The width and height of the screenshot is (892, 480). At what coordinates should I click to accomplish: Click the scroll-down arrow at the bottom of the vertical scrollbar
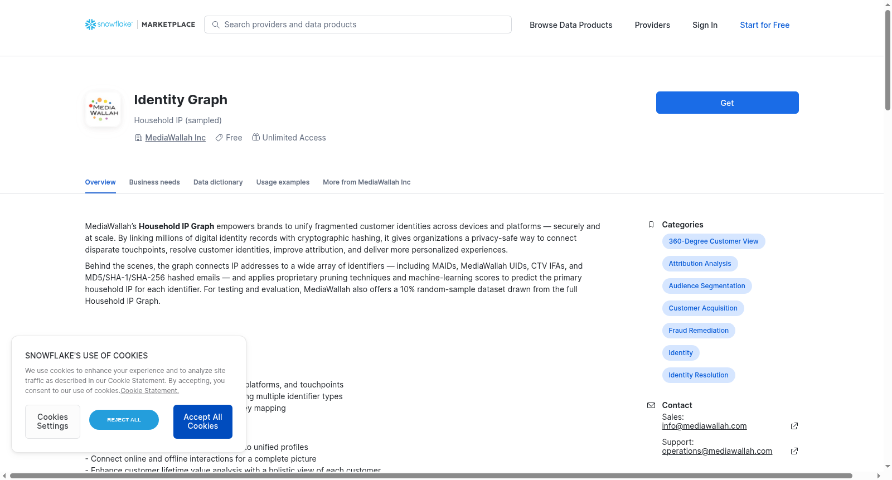point(888,467)
